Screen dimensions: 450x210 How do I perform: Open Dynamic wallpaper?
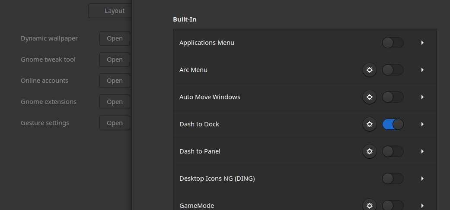[x=115, y=38]
